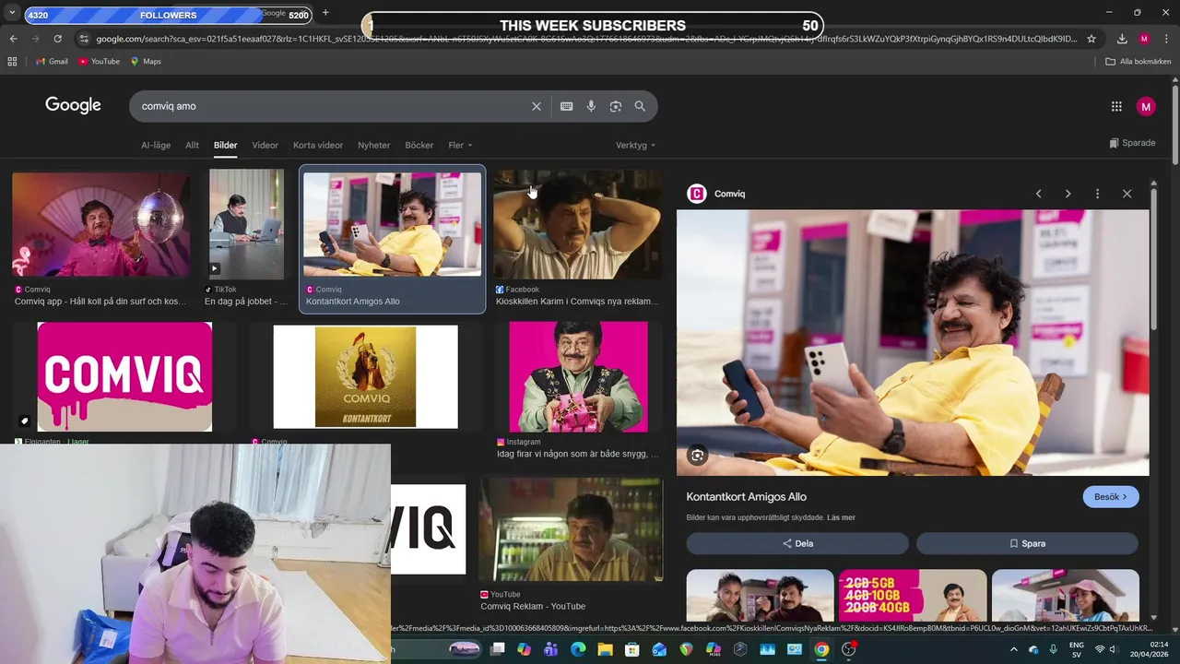Open the bookmarks apps grid icon

[12, 61]
